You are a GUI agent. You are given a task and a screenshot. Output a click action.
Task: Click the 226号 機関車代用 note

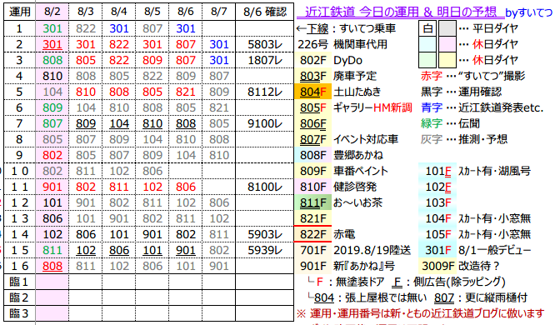pos(342,44)
